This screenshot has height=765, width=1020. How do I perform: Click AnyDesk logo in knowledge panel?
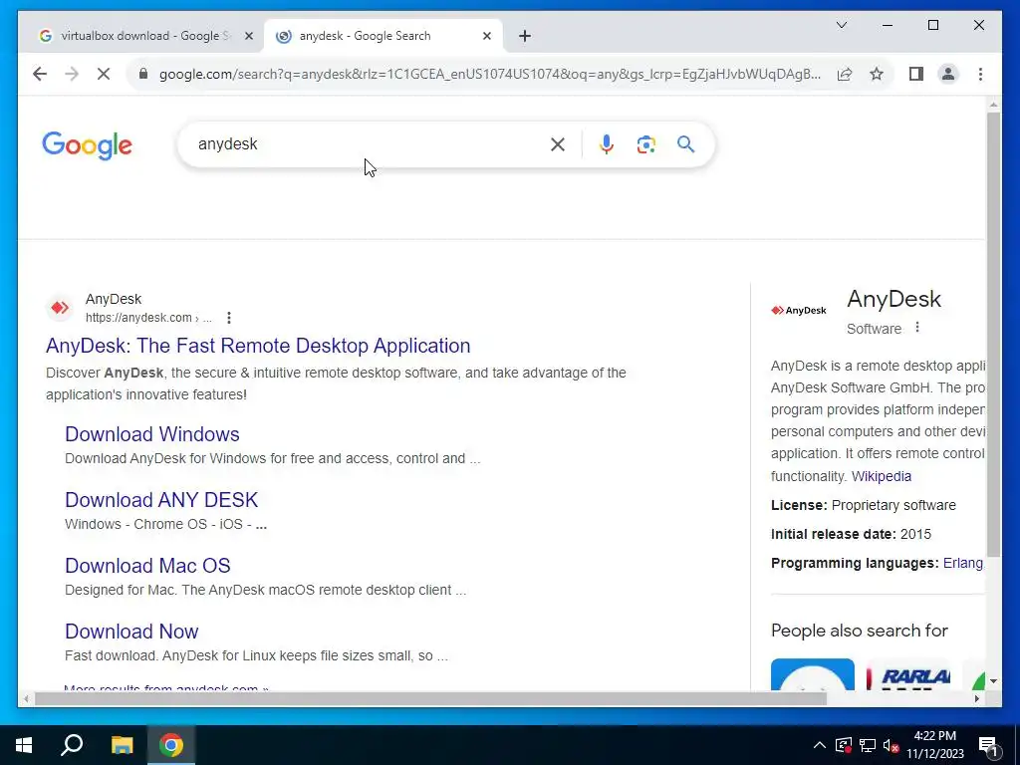(x=799, y=311)
